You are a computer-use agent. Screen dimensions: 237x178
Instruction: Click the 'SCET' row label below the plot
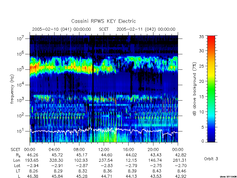click(x=15, y=150)
